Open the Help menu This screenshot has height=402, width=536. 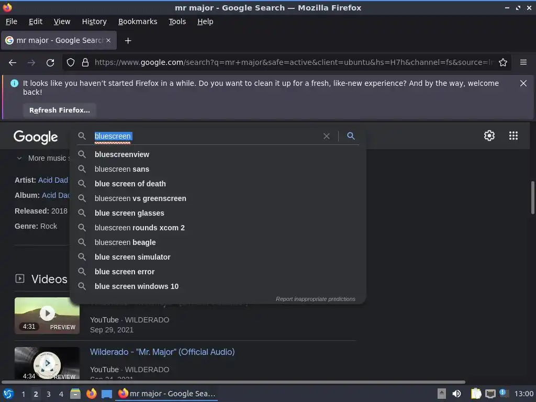205,21
